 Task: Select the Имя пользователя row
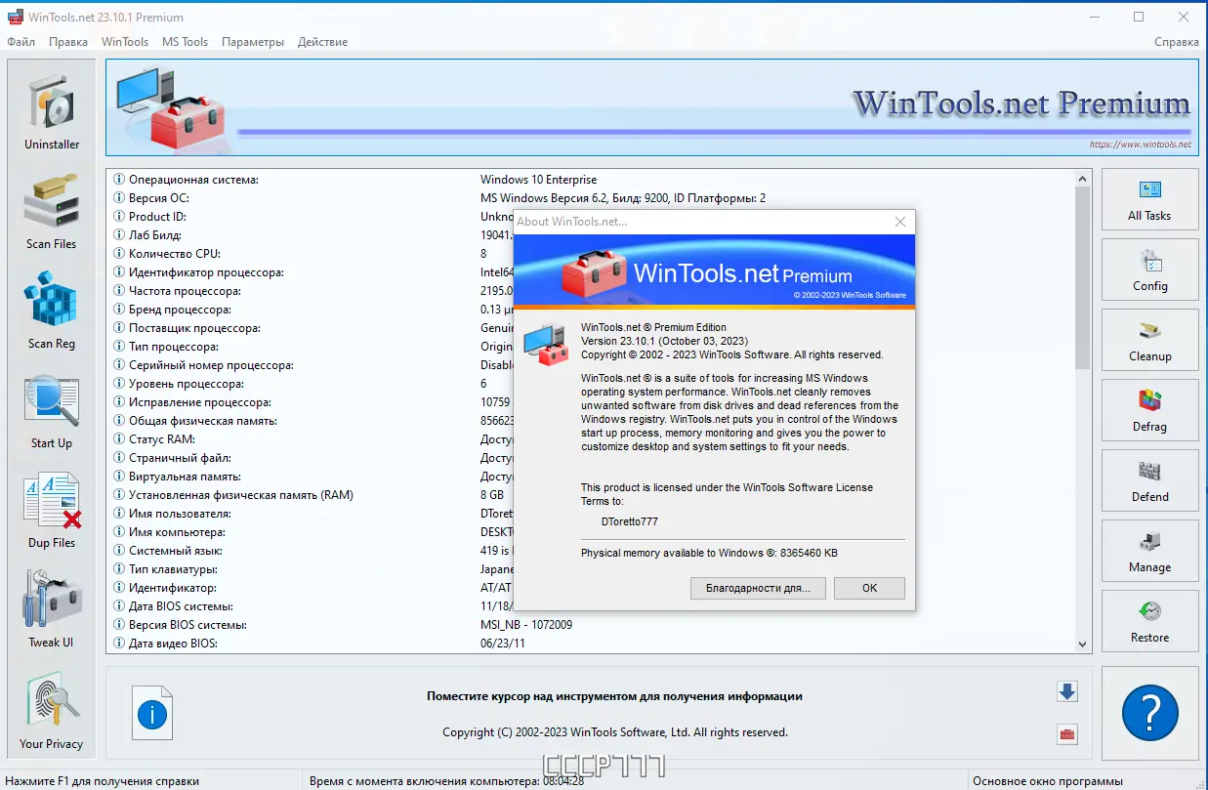pos(590,514)
